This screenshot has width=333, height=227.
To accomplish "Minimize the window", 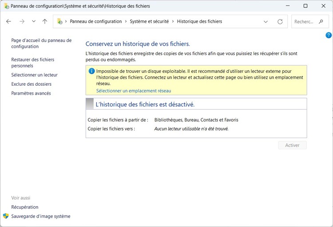I will pos(288,6).
